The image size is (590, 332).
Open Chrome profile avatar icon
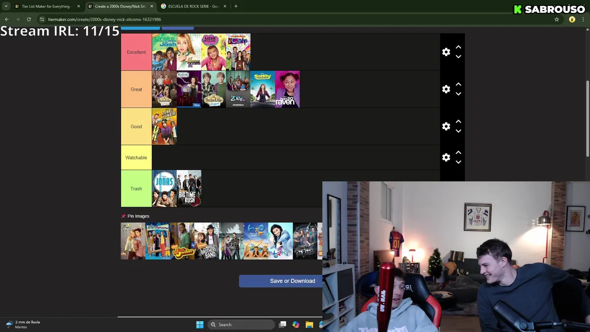(x=572, y=19)
